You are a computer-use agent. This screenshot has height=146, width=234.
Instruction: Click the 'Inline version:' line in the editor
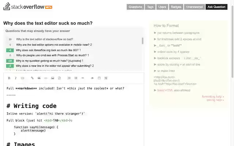tap(46, 114)
